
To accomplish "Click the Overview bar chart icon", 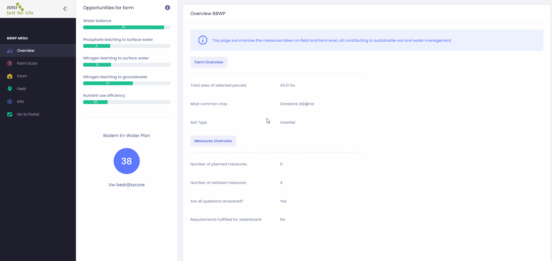I will 10,51.
